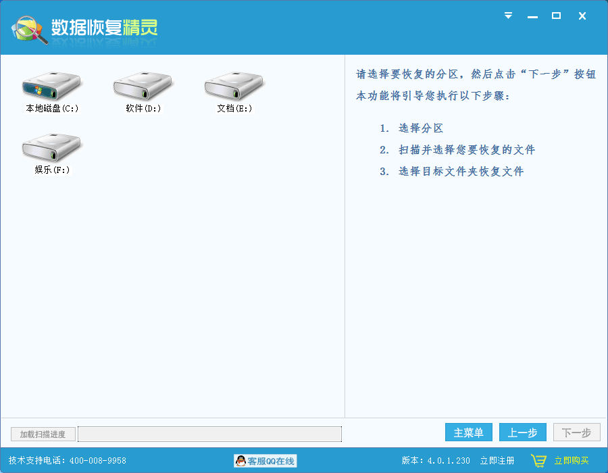Click the 文档(E:) label

(234, 109)
